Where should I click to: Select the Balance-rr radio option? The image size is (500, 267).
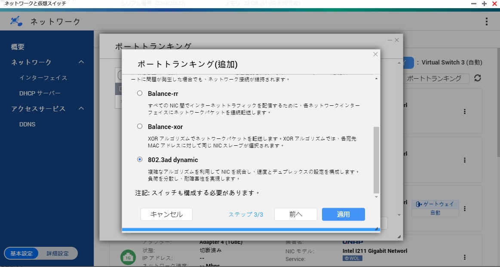pyautogui.click(x=139, y=93)
